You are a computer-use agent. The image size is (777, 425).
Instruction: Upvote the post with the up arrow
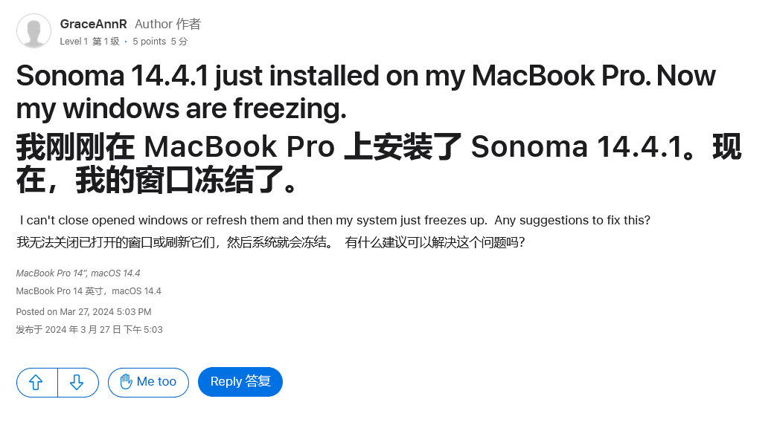click(x=36, y=382)
